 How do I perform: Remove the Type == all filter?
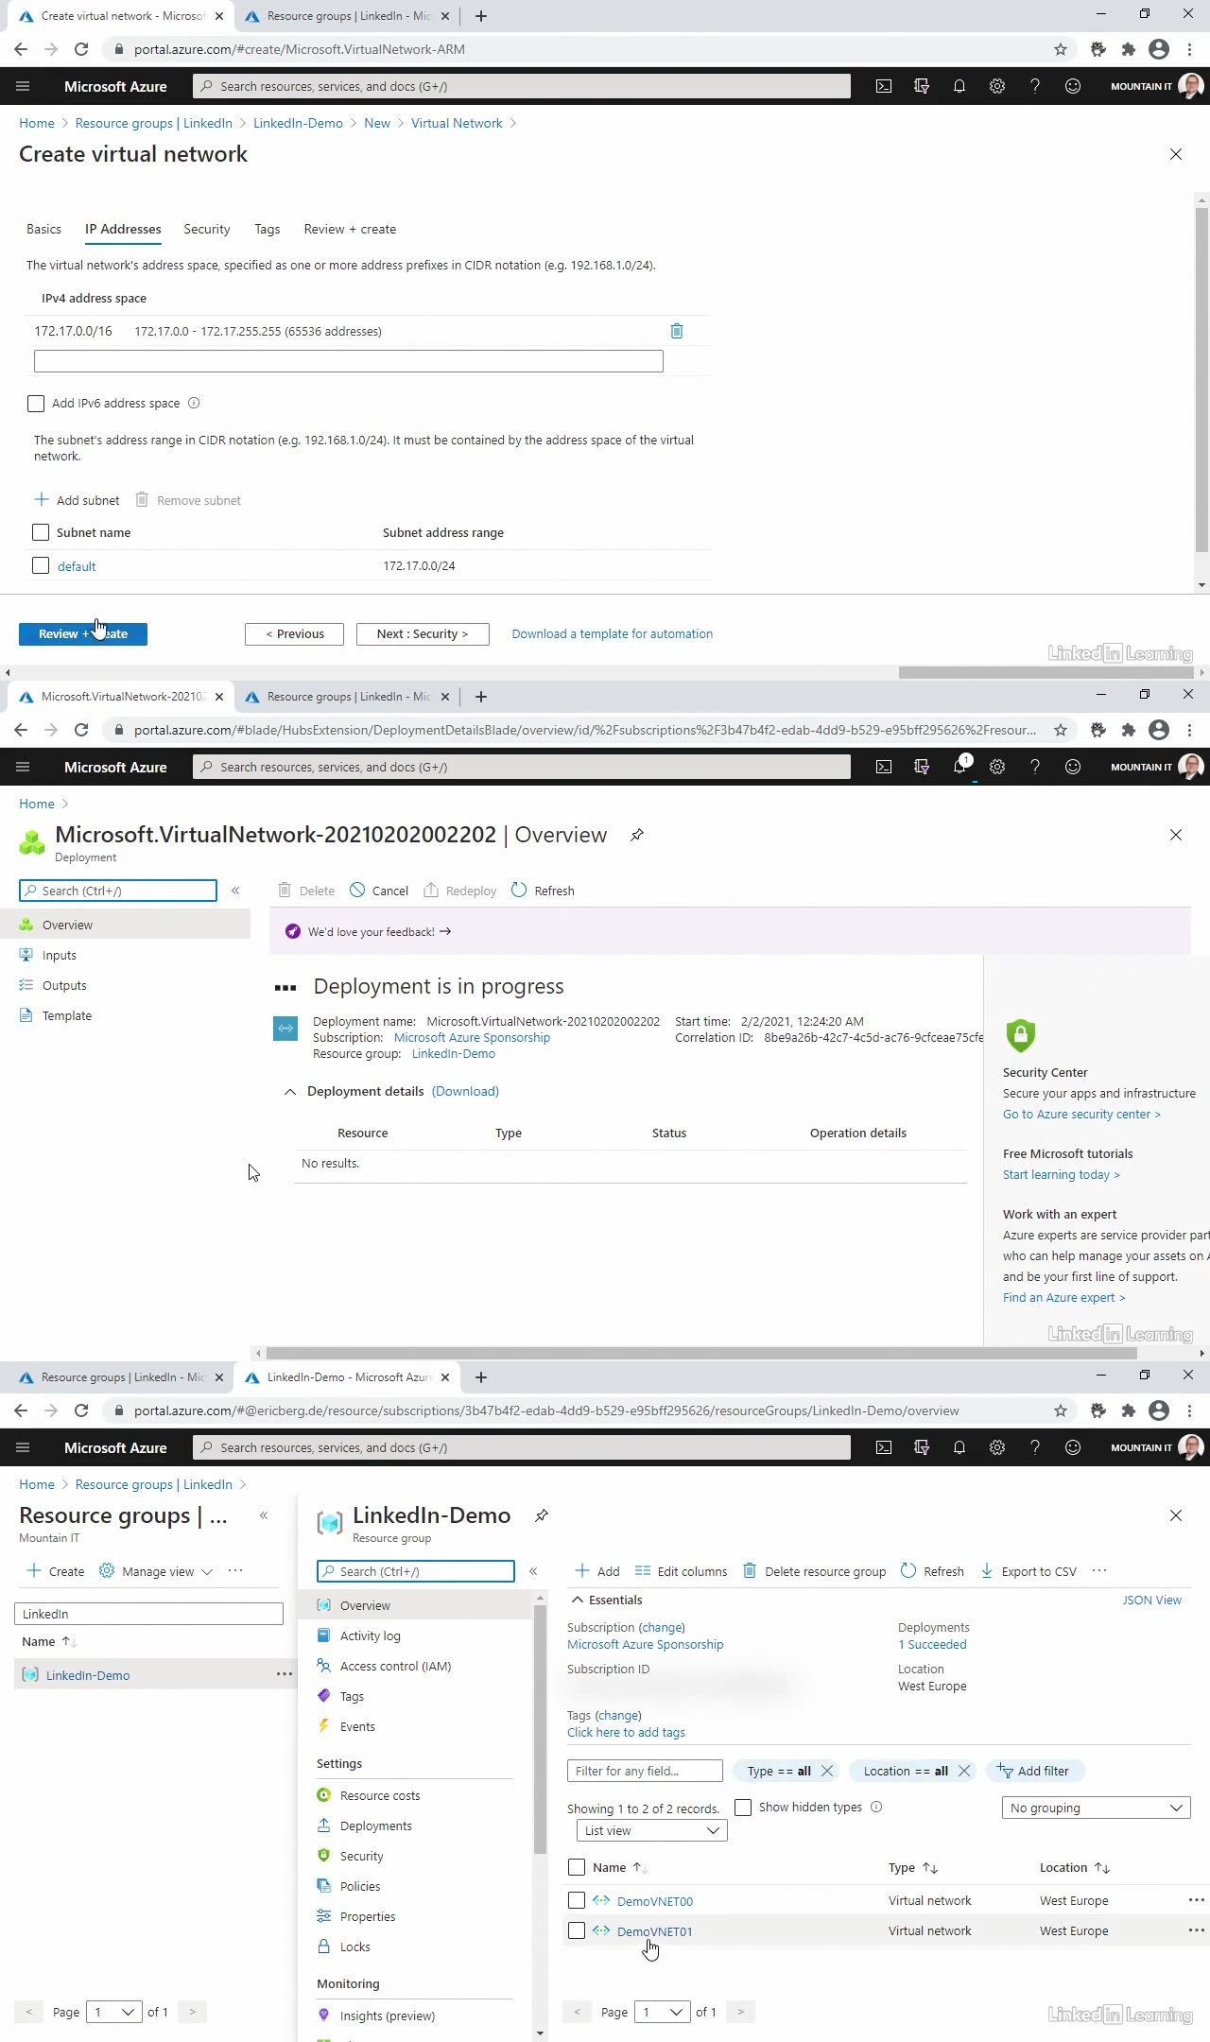tap(827, 1771)
